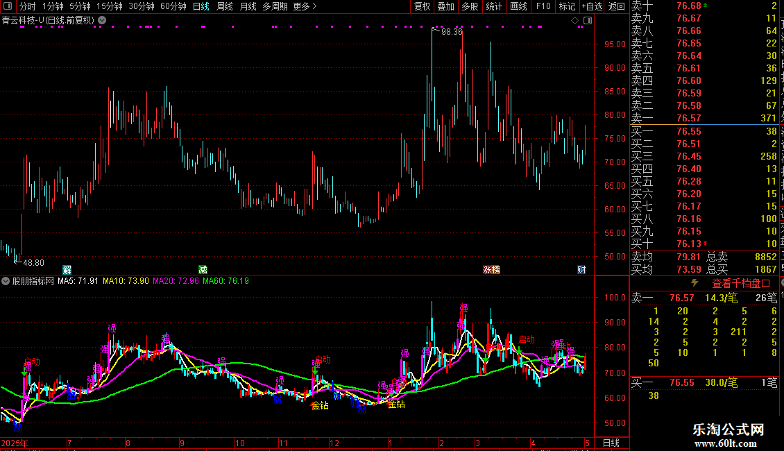Image resolution: width=784 pixels, height=451 pixels.
Task: Open the stock title dropdown after 青云科技-U
Action: (102, 21)
